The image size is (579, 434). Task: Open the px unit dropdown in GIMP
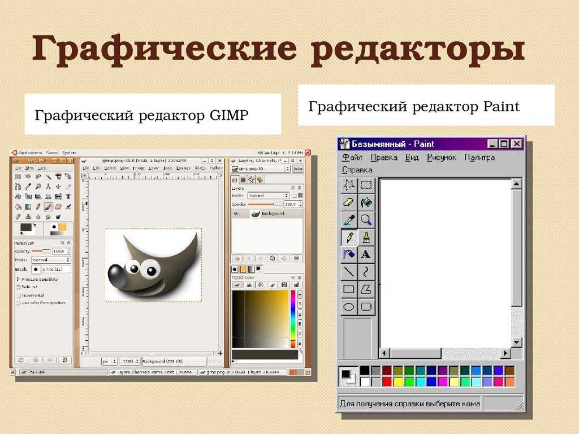[109, 361]
